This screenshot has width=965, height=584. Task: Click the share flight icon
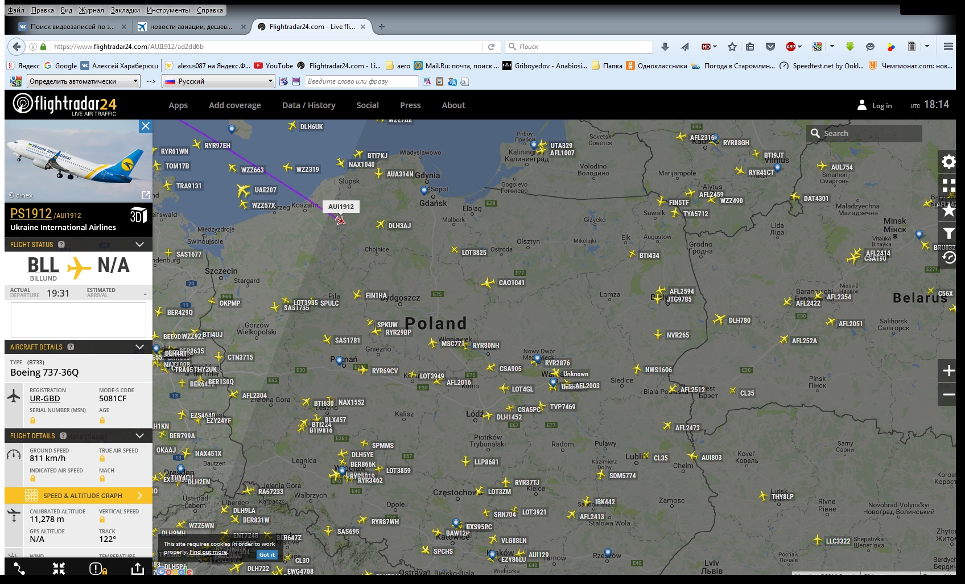point(138,568)
